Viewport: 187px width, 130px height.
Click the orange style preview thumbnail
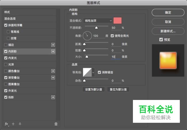168,60
